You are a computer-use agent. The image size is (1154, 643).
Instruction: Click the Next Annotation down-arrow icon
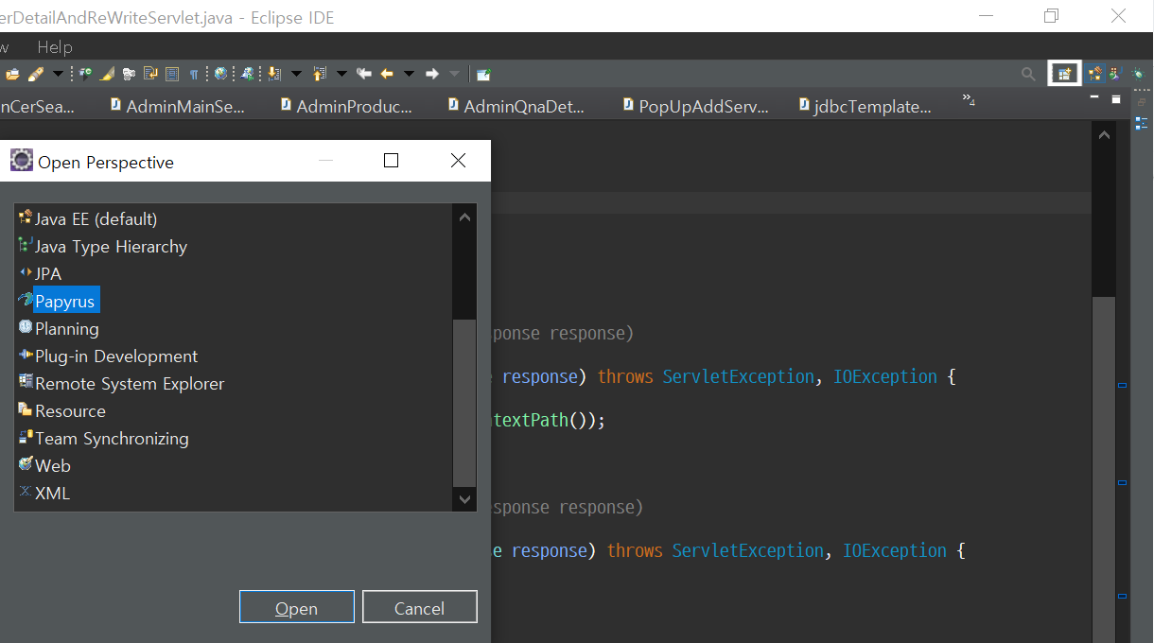click(x=272, y=74)
